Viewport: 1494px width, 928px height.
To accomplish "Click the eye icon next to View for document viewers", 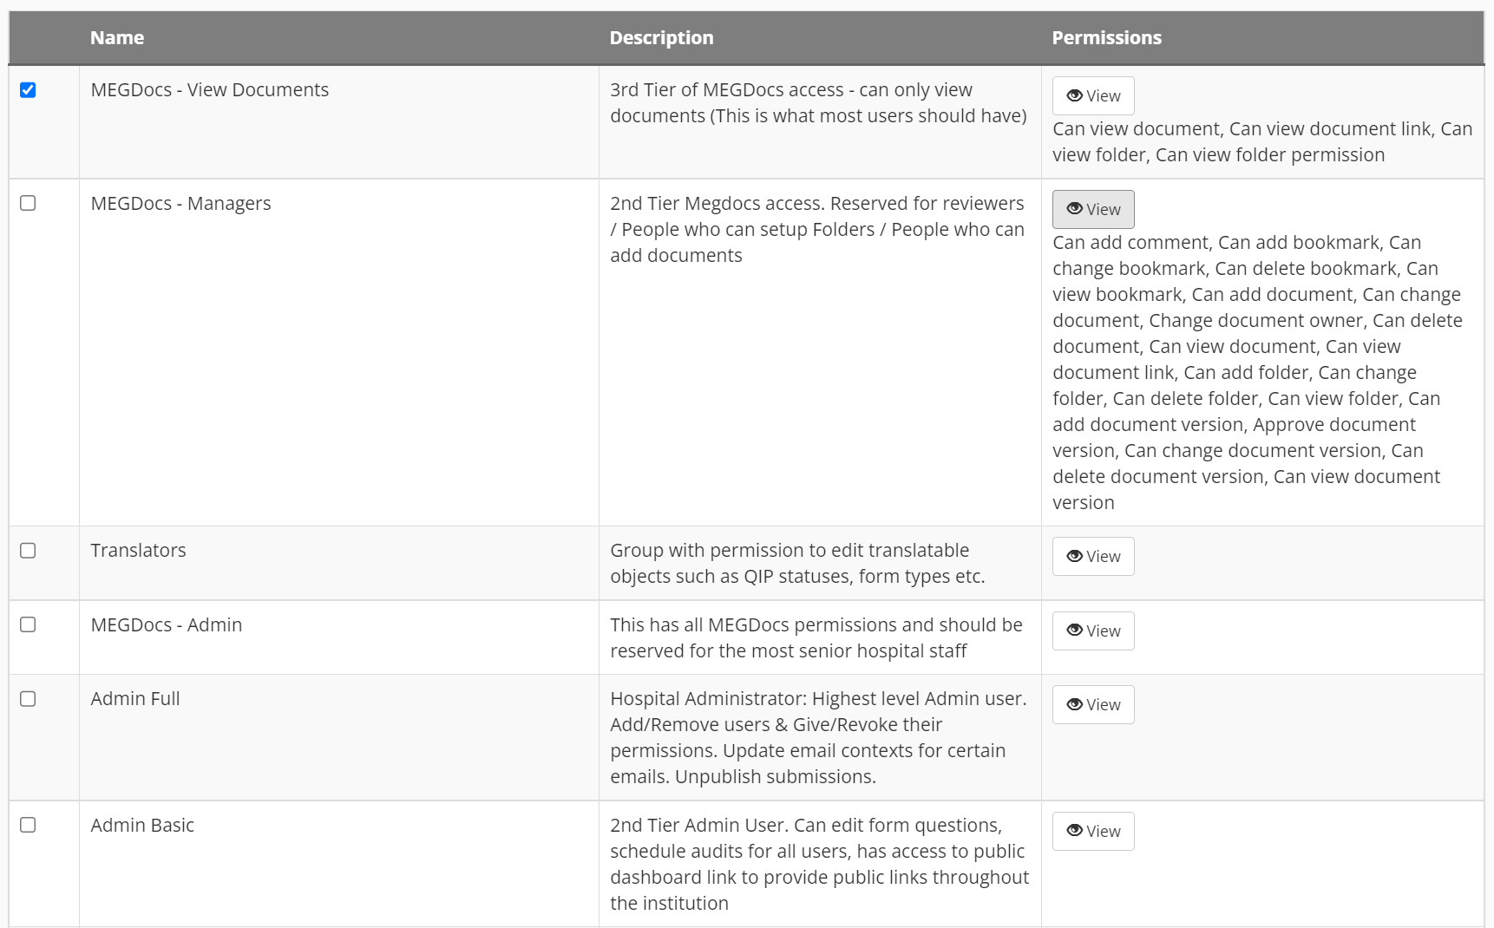I will coord(1074,95).
